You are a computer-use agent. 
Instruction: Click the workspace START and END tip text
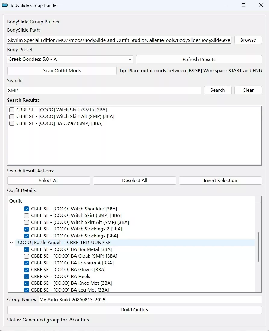click(x=191, y=71)
